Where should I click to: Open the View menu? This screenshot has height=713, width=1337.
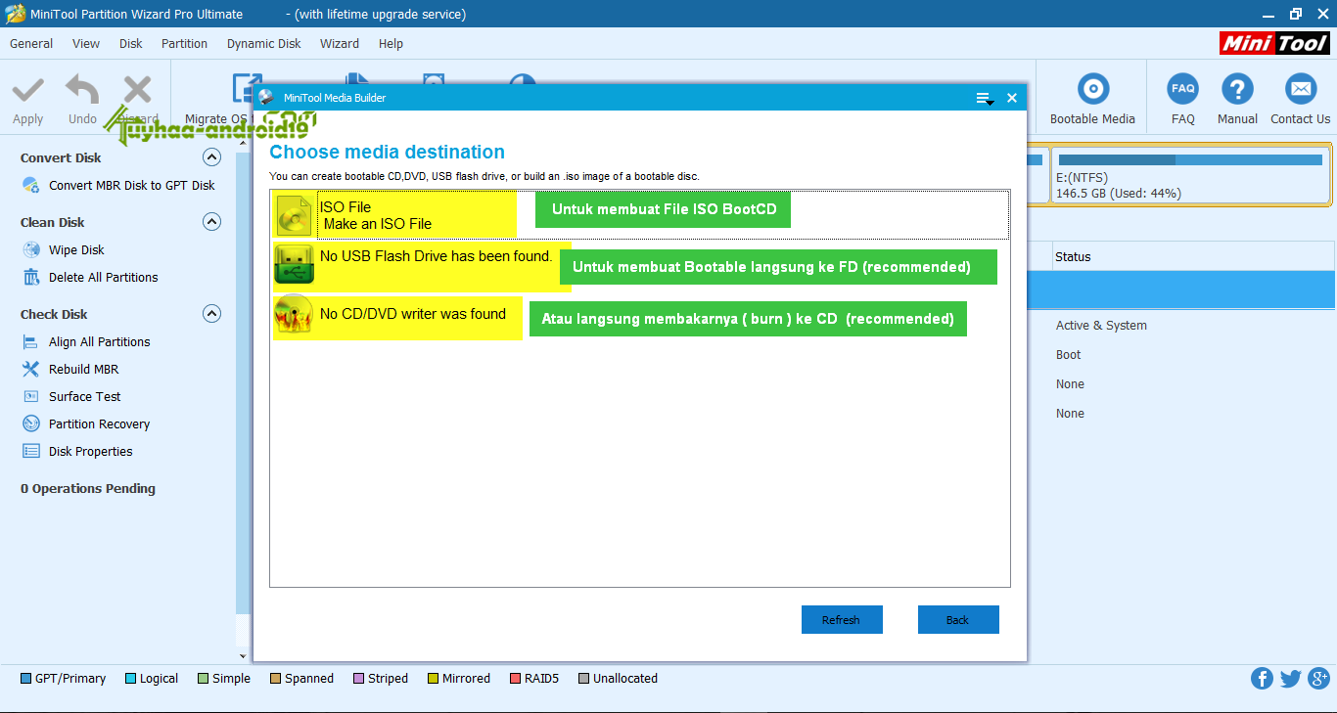[x=86, y=43]
